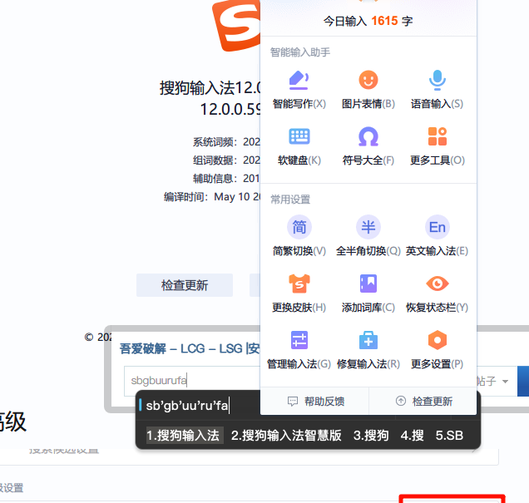Open 更换皮肤 skin changer
Image resolution: width=529 pixels, height=503 pixels.
pyautogui.click(x=299, y=293)
